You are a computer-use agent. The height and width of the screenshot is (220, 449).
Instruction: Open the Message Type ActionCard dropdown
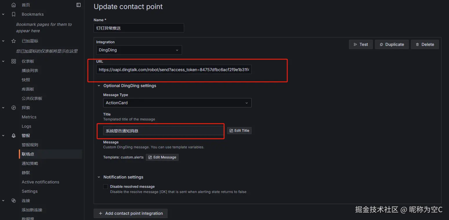pos(177,103)
